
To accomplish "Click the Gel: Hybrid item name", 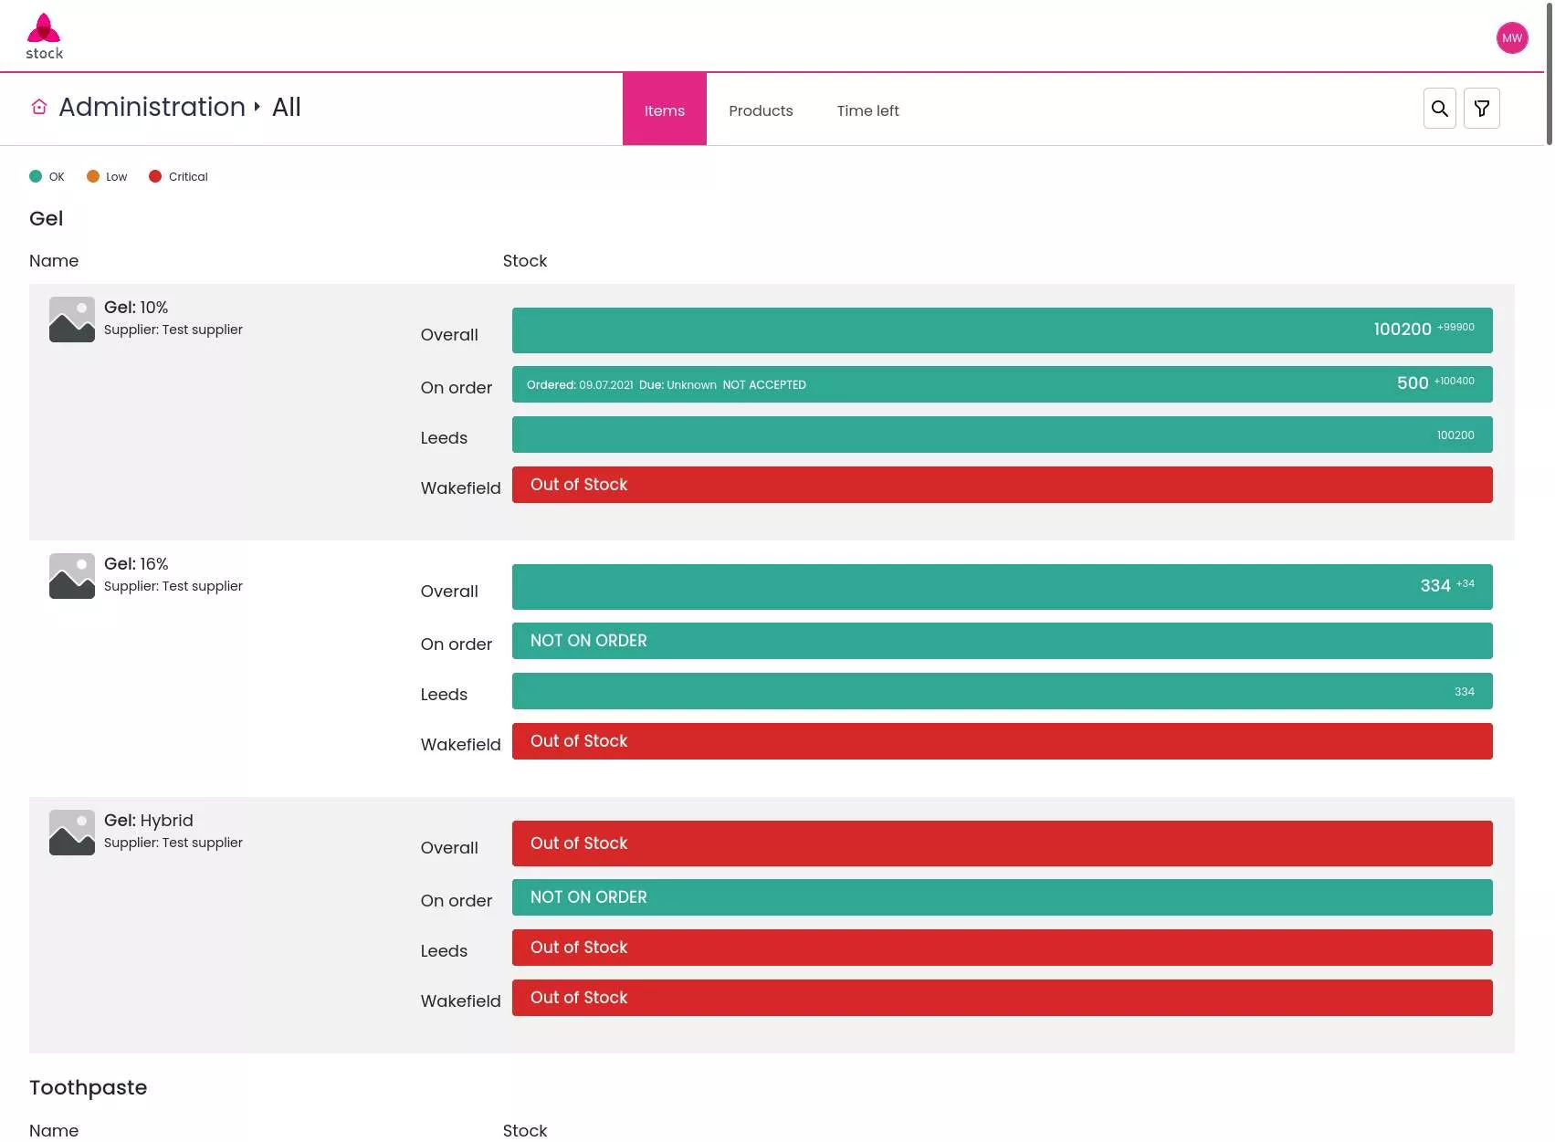I will pos(149,821).
